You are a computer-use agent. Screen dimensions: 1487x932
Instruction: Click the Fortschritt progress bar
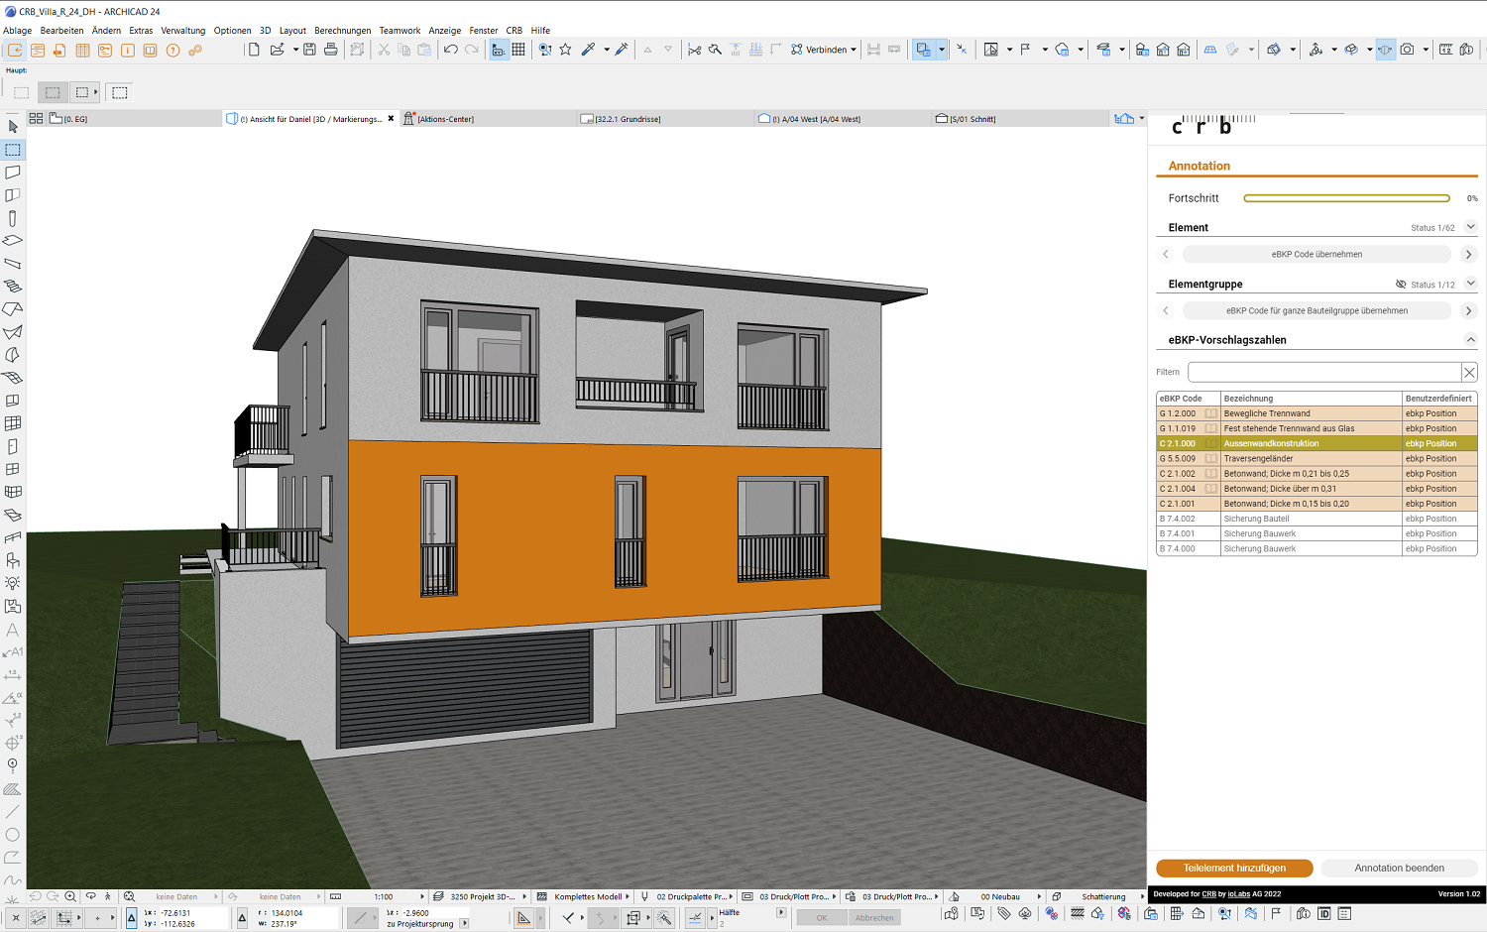tap(1346, 198)
